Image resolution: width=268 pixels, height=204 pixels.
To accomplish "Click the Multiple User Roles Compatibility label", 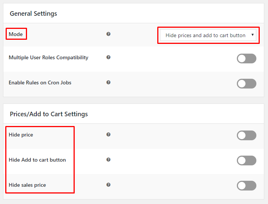I will click(x=48, y=57).
